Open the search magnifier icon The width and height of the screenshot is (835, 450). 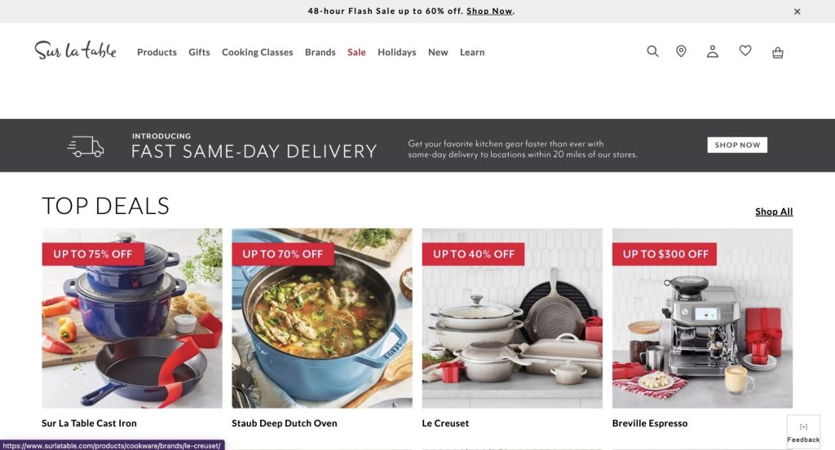click(x=652, y=51)
